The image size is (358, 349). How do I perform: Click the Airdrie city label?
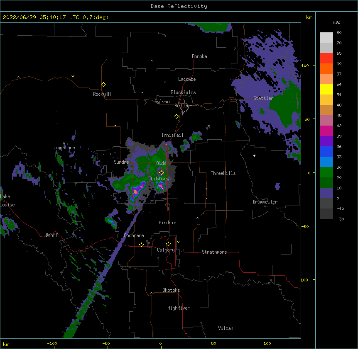tap(168, 223)
